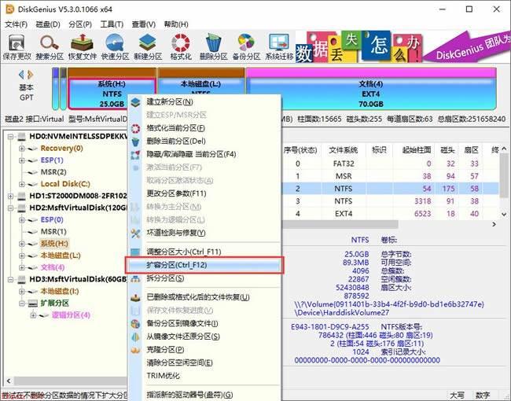511x401 pixels.
Task: Click the trash icon beside 删除当前分区
Action: point(135,142)
